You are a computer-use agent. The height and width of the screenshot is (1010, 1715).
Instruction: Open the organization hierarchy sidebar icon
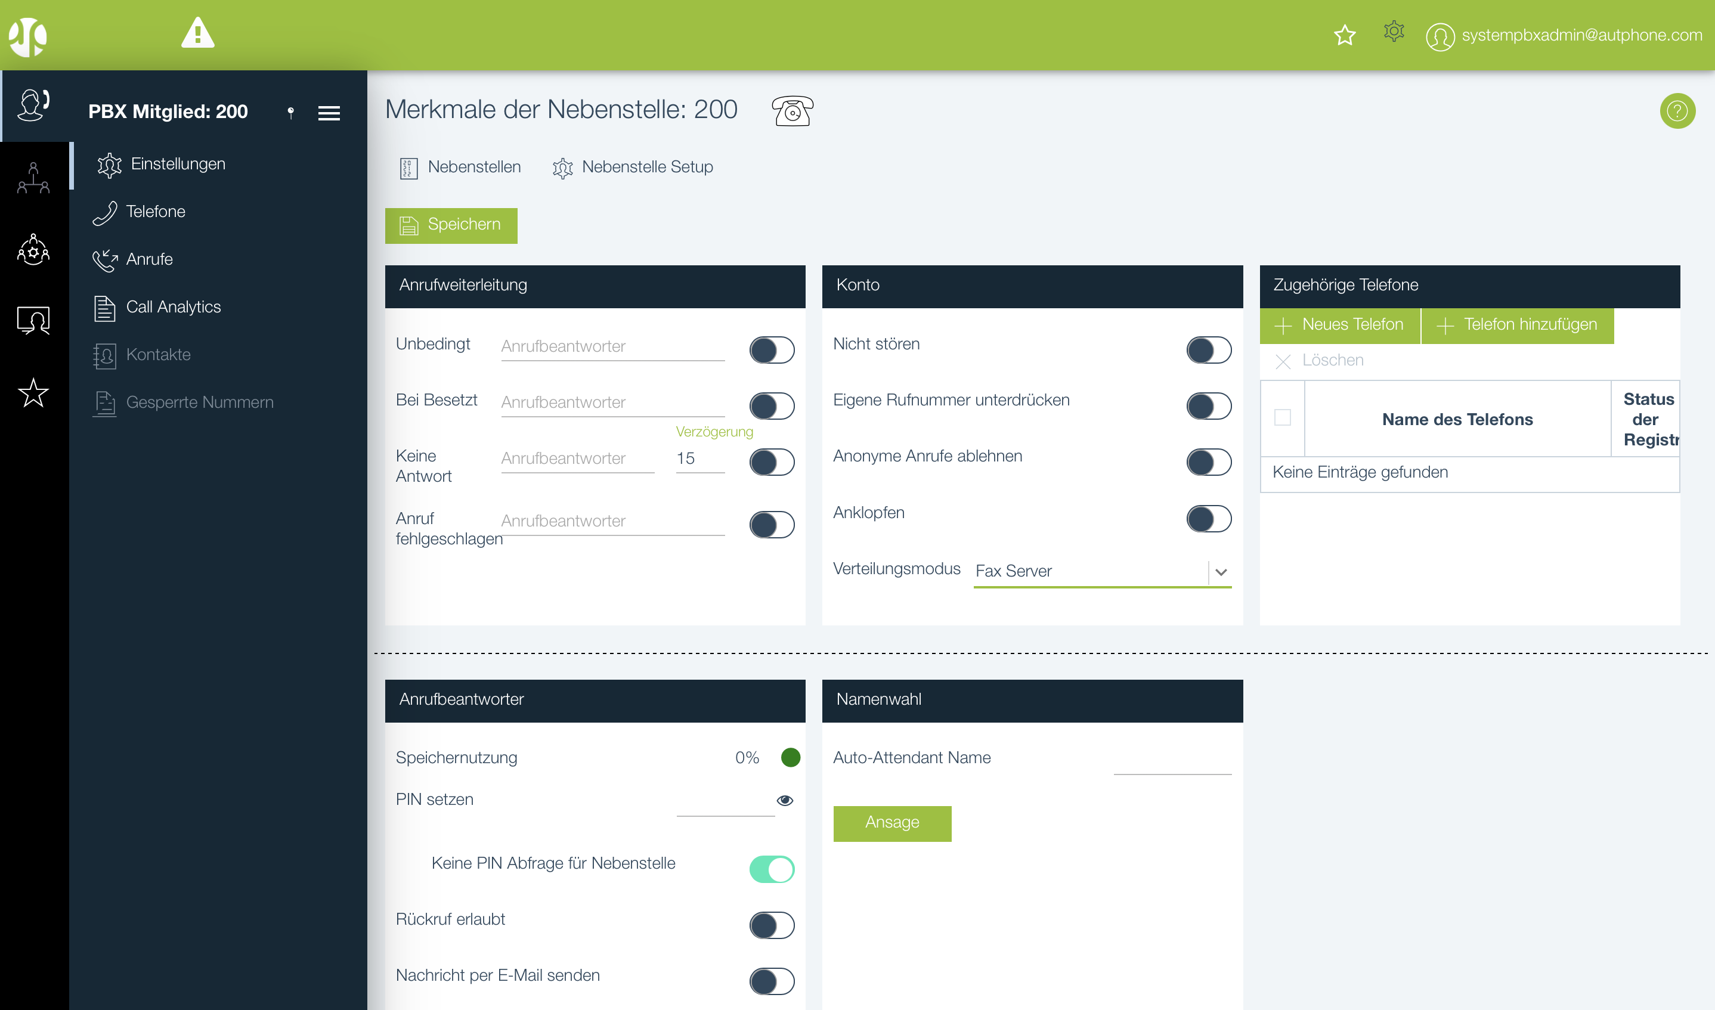(x=33, y=178)
